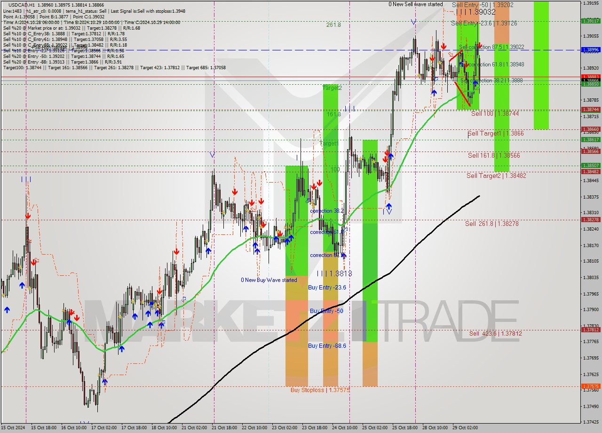Select the 1.38105 price scale value
602x433 pixels.
point(591,261)
